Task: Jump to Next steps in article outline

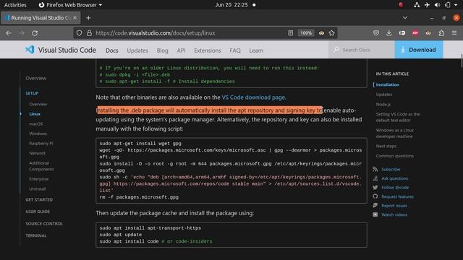Action: pyautogui.click(x=386, y=146)
